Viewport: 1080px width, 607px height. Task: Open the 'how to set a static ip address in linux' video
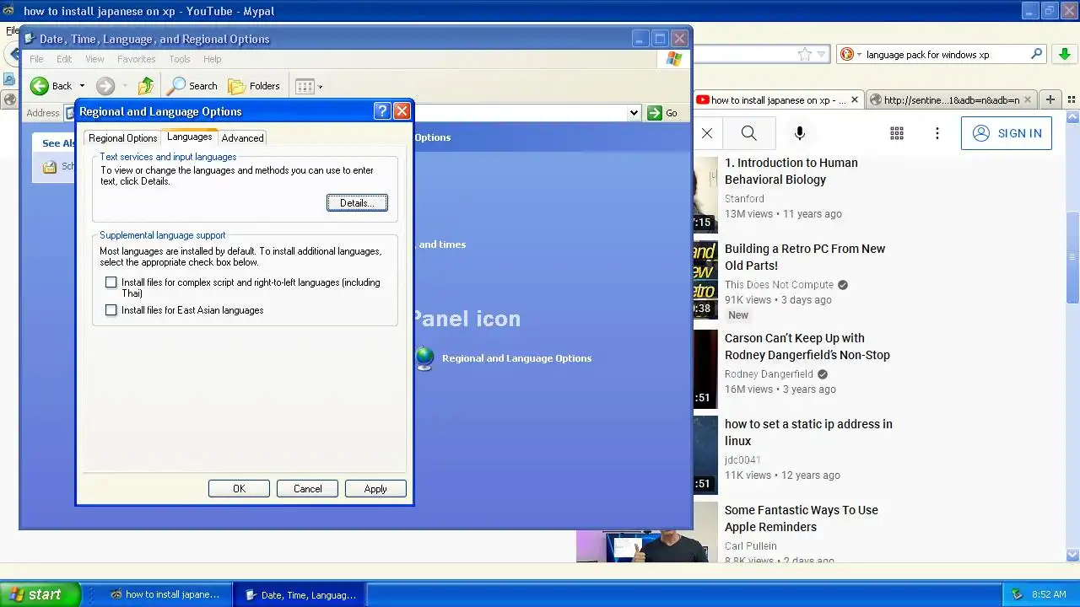[808, 432]
